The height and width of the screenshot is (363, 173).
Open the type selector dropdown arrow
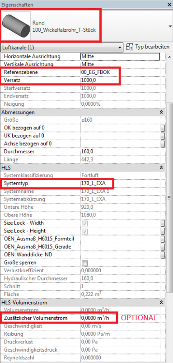coord(170,26)
